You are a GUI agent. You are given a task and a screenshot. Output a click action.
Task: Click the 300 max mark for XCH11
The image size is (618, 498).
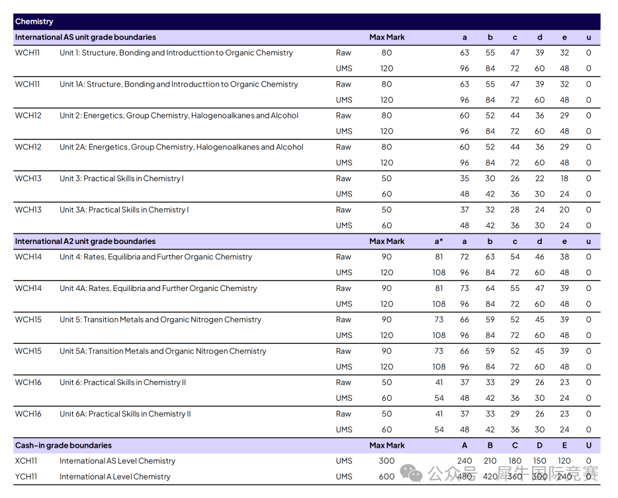pyautogui.click(x=386, y=461)
